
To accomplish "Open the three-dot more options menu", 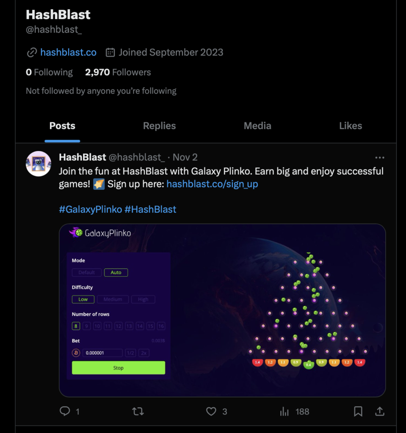I will point(380,157).
